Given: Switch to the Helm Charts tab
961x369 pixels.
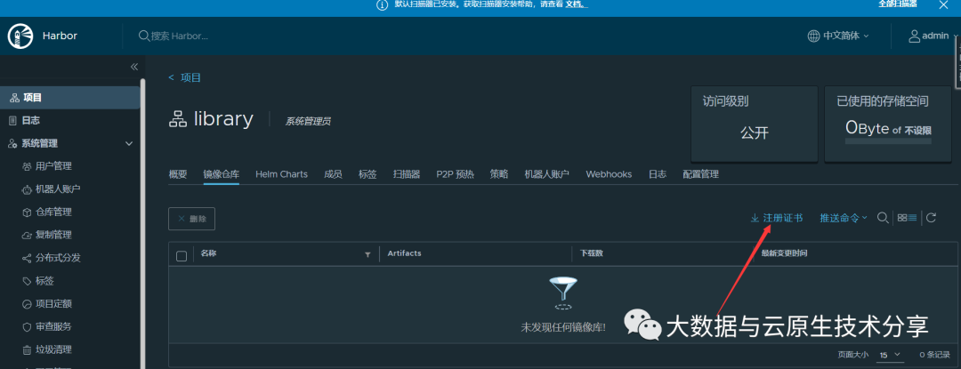Looking at the screenshot, I should pos(281,174).
